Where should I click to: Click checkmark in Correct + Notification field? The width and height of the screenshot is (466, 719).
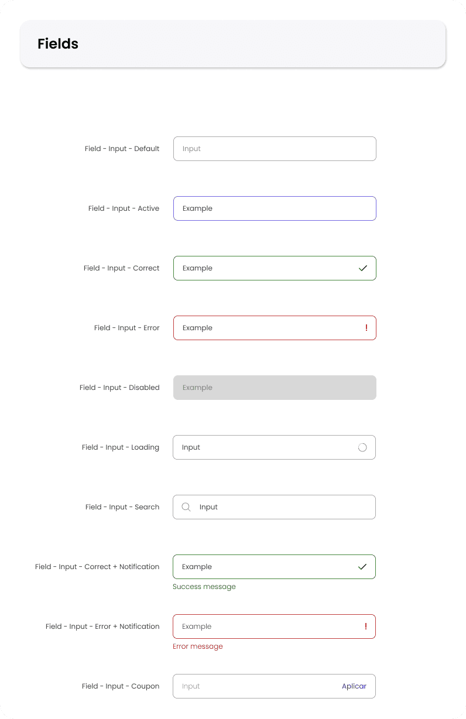pyautogui.click(x=362, y=567)
